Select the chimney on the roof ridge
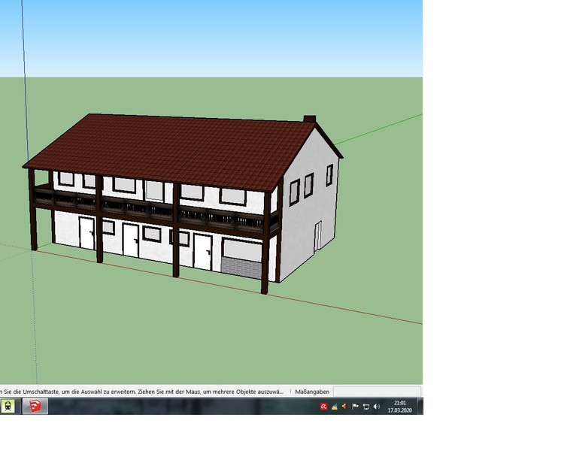 click(310, 119)
